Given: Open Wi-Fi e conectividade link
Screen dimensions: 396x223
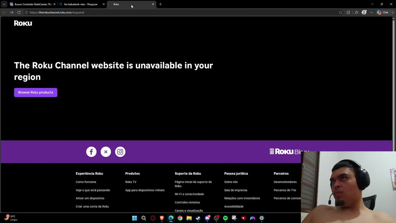Looking at the screenshot, I should click(189, 194).
